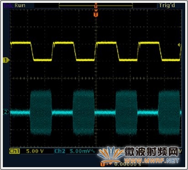Image resolution: width=188 pixels, height=170 pixels.
Task: Select the channel 1 ground reference marker
Action: [6, 60]
